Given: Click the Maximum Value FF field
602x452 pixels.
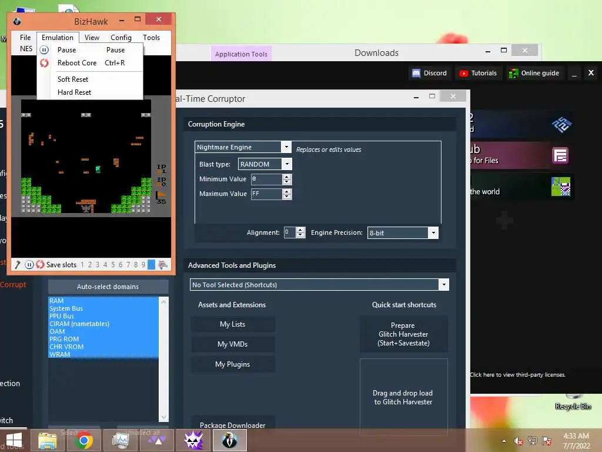Looking at the screenshot, I should (x=267, y=194).
